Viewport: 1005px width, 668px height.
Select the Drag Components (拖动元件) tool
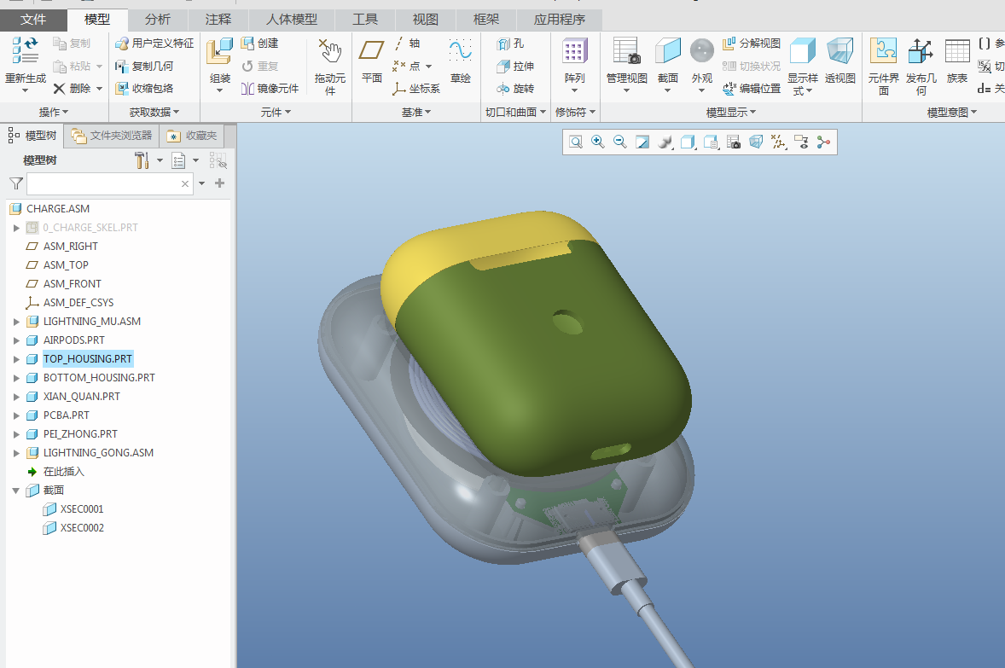point(330,51)
